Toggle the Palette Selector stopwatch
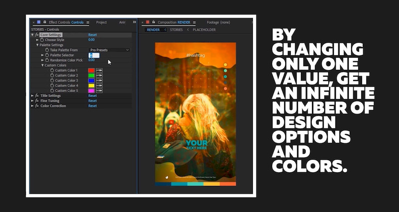Viewport: 399px width, 212px height. click(x=47, y=55)
